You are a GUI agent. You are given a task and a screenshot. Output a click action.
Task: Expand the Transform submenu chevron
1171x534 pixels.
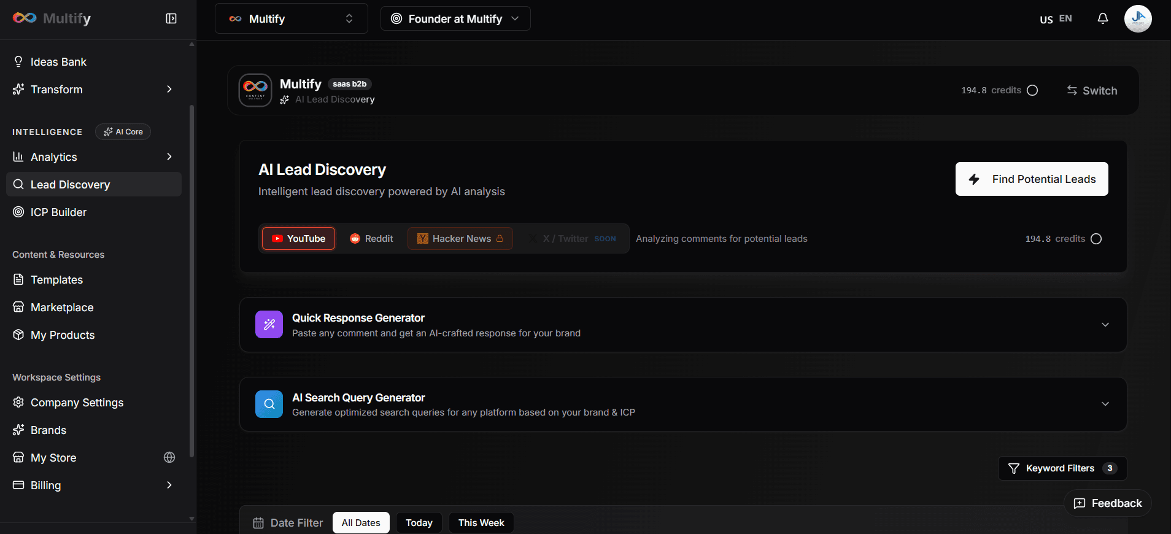pos(169,90)
